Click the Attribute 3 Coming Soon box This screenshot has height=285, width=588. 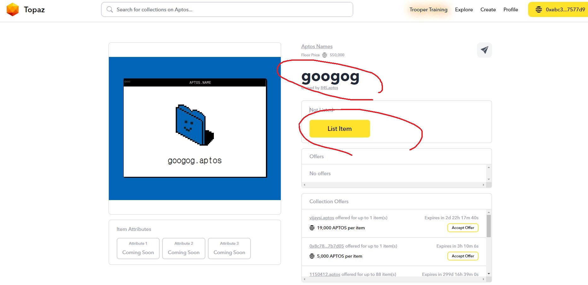(229, 249)
